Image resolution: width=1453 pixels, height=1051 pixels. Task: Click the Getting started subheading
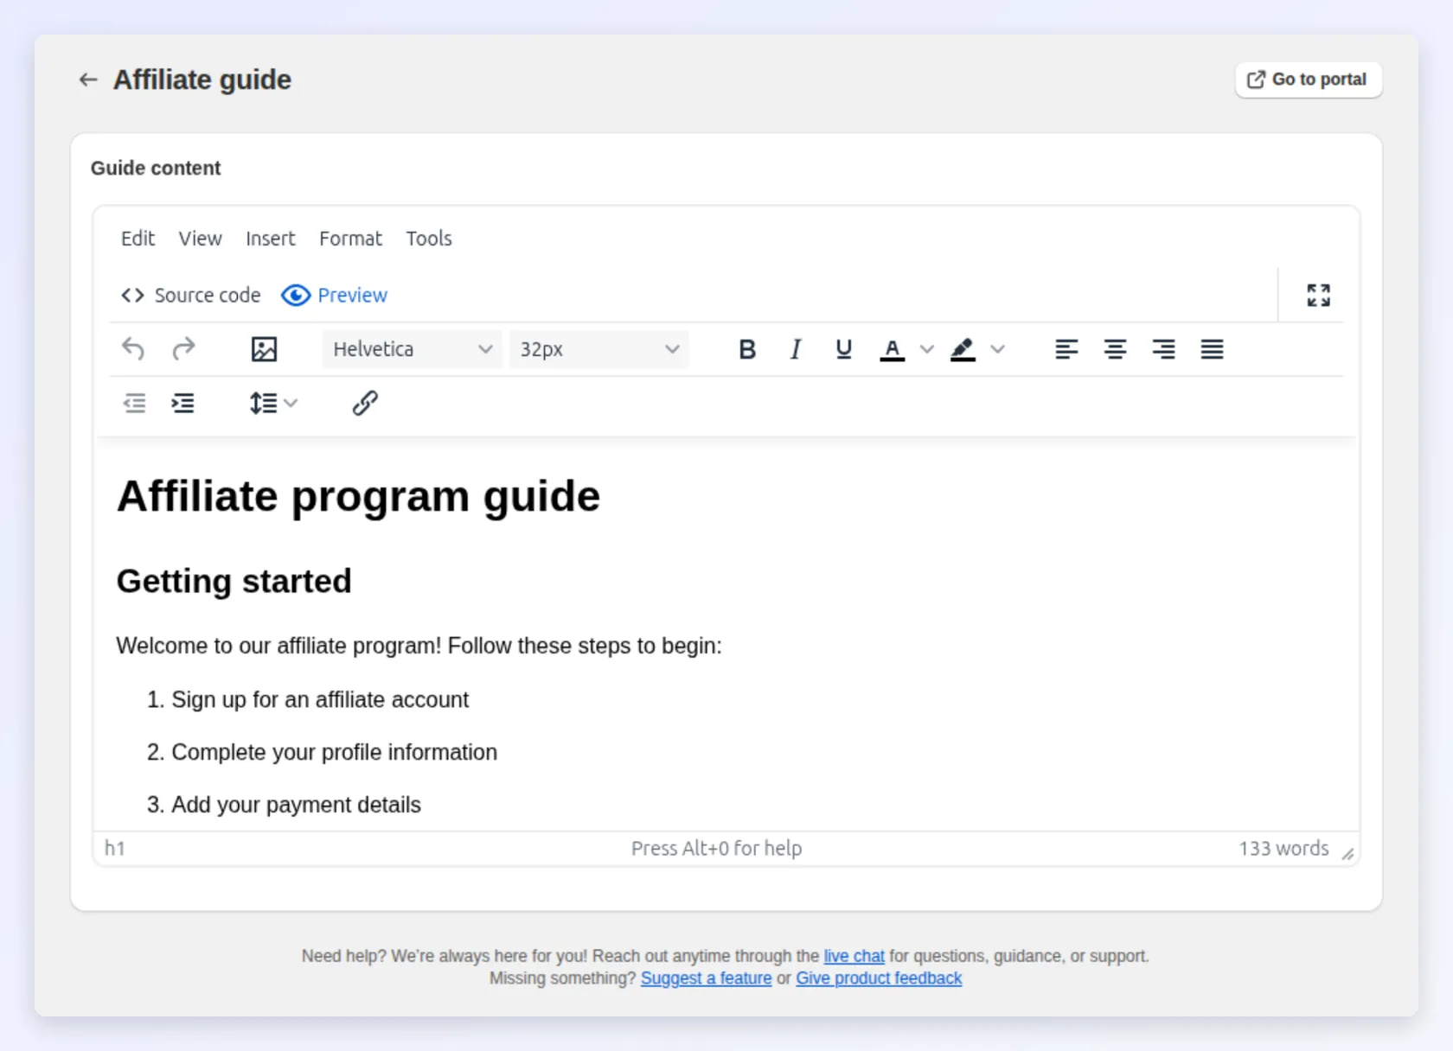234,581
